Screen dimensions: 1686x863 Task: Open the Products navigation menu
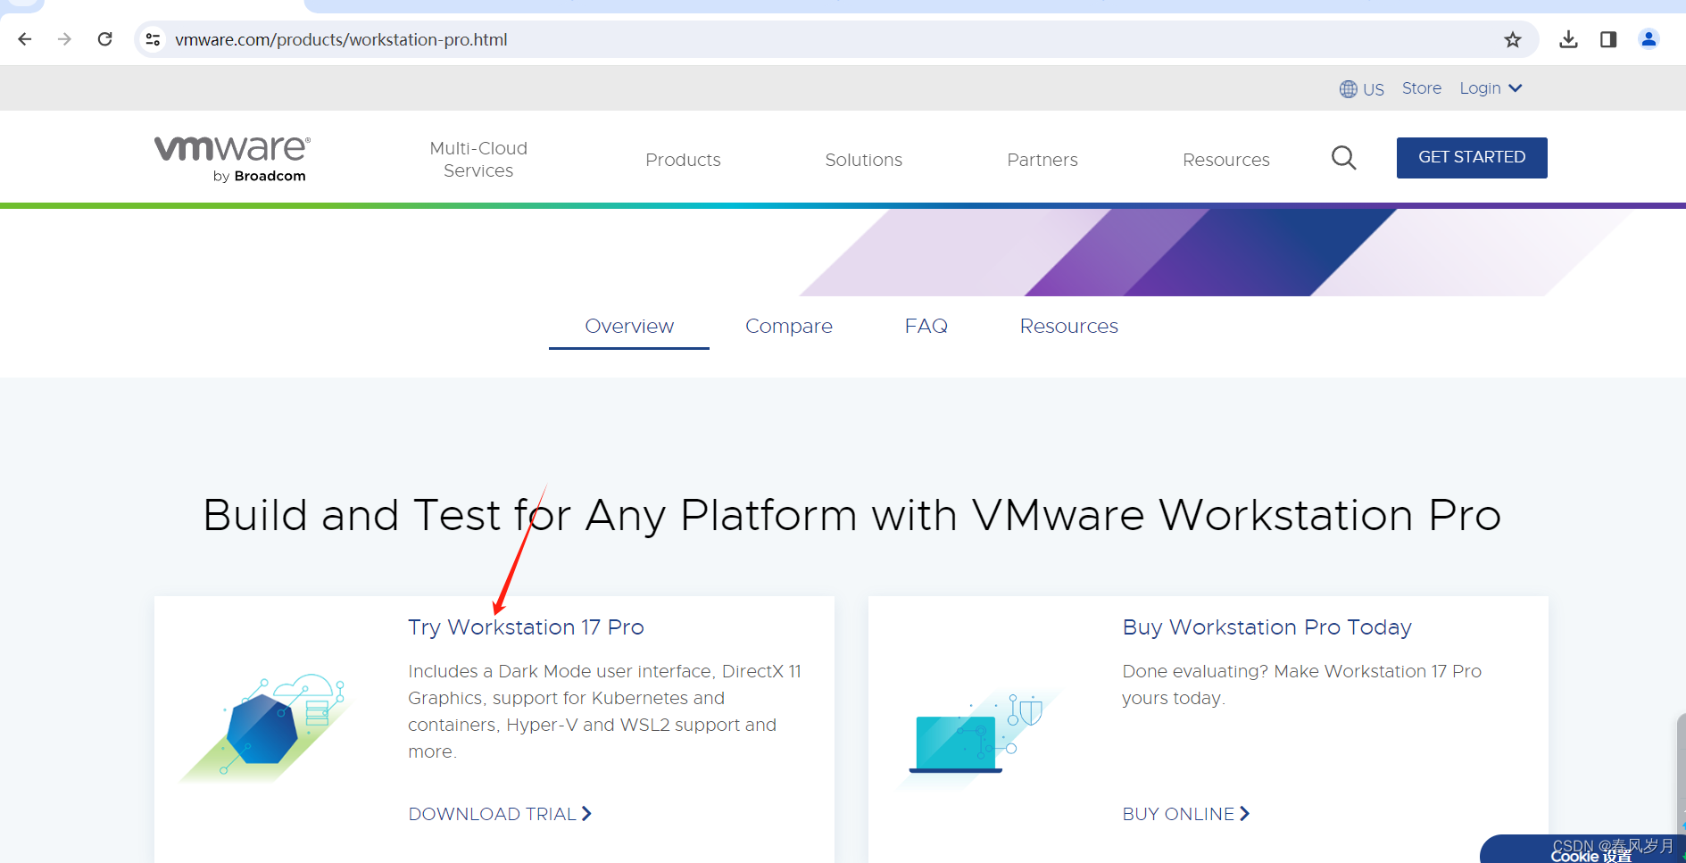tap(683, 159)
